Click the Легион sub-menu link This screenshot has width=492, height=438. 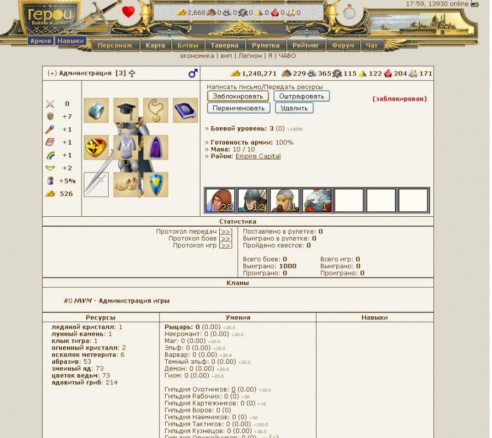tap(250, 56)
